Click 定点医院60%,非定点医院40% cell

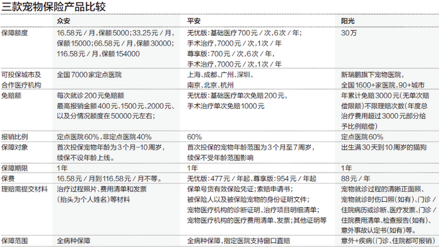tap(104, 137)
